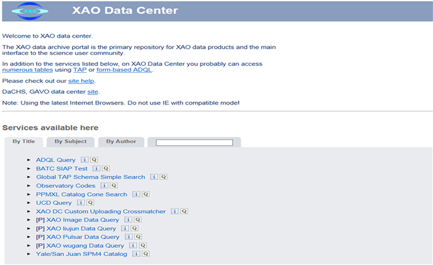The image size is (433, 265).
Task: Click the info icon next to ADQL Query
Action: point(85,159)
